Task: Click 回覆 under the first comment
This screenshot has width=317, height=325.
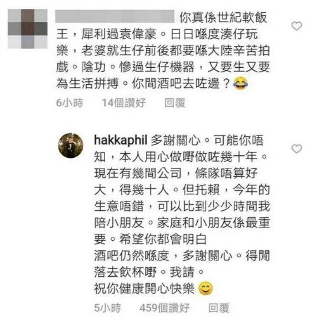Action: 175,103
